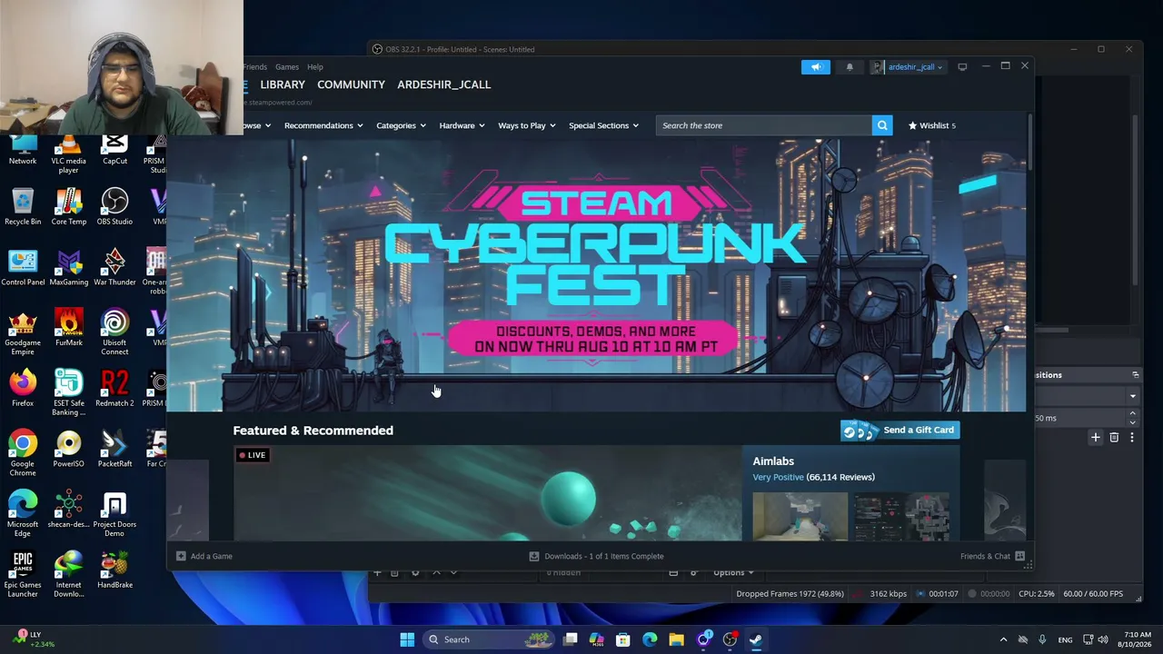Select the War Thunder desktop shortcut
This screenshot has width=1163, height=654.
[x=114, y=268]
